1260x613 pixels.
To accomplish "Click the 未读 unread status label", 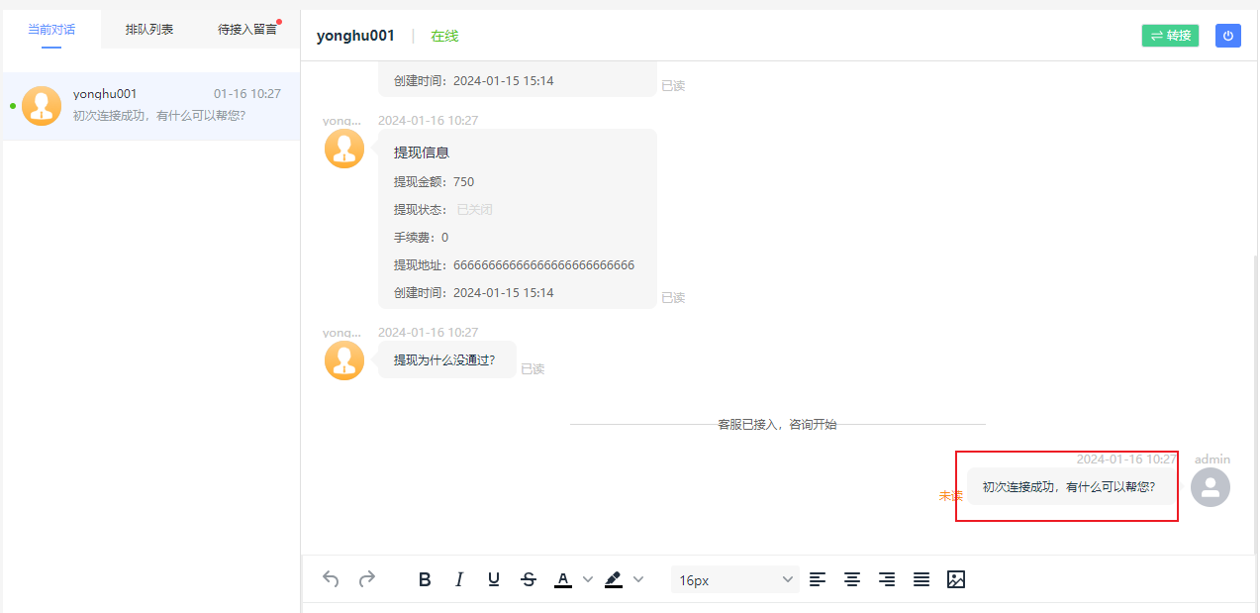I will tap(950, 495).
